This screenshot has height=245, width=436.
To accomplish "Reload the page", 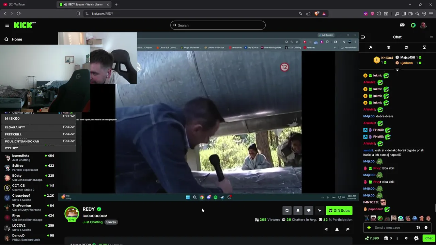I will [x=18, y=14].
